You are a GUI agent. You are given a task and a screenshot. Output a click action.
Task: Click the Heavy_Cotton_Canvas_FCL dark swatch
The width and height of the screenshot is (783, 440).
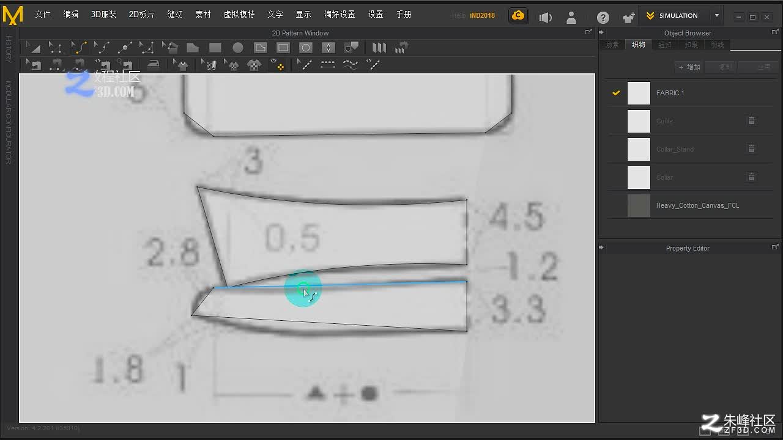tap(639, 205)
